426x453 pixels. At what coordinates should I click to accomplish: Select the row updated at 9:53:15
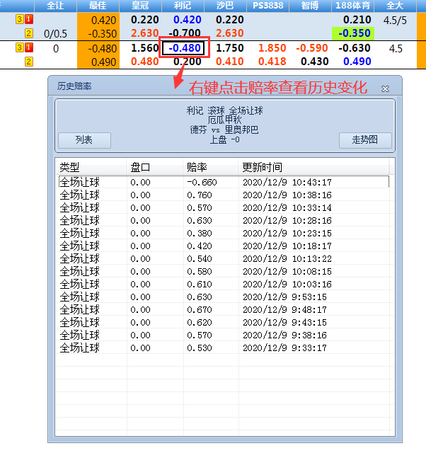coord(224,297)
